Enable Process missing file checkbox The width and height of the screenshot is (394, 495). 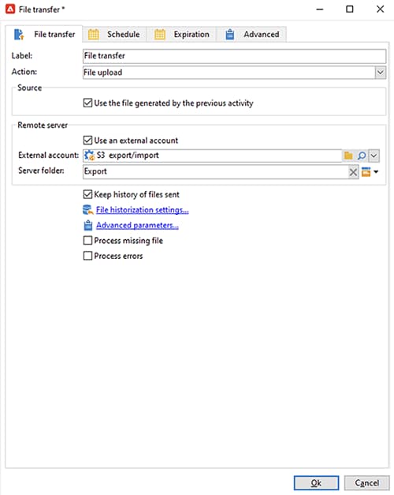(87, 241)
